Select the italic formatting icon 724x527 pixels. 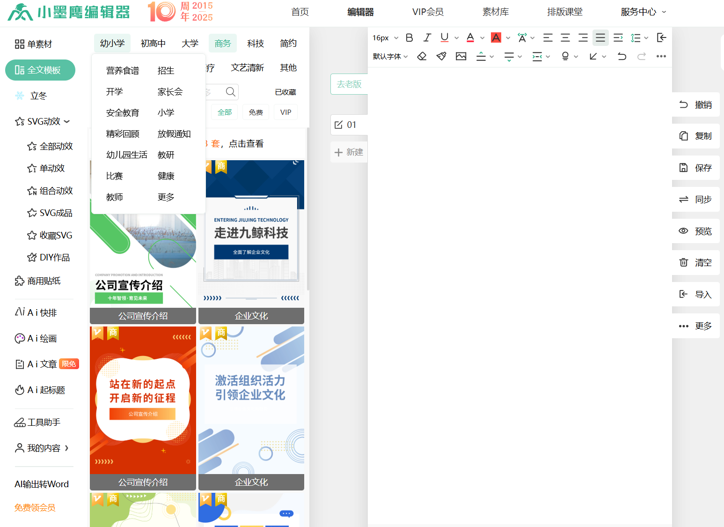coord(426,37)
